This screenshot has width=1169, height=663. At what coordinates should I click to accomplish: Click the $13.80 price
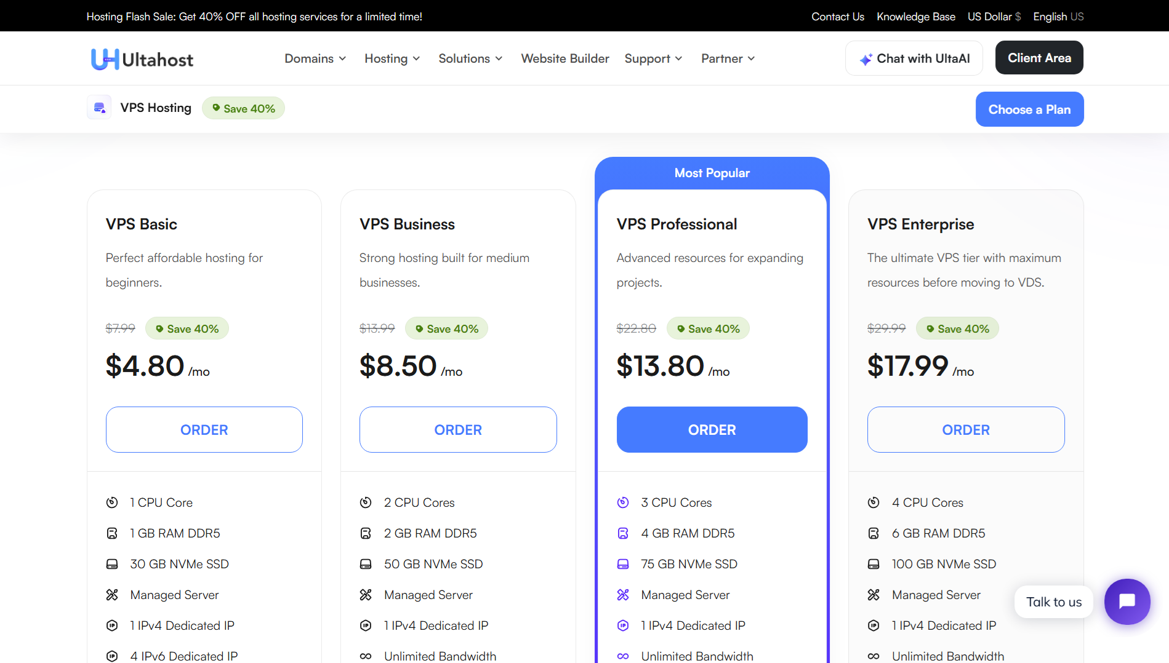click(661, 366)
